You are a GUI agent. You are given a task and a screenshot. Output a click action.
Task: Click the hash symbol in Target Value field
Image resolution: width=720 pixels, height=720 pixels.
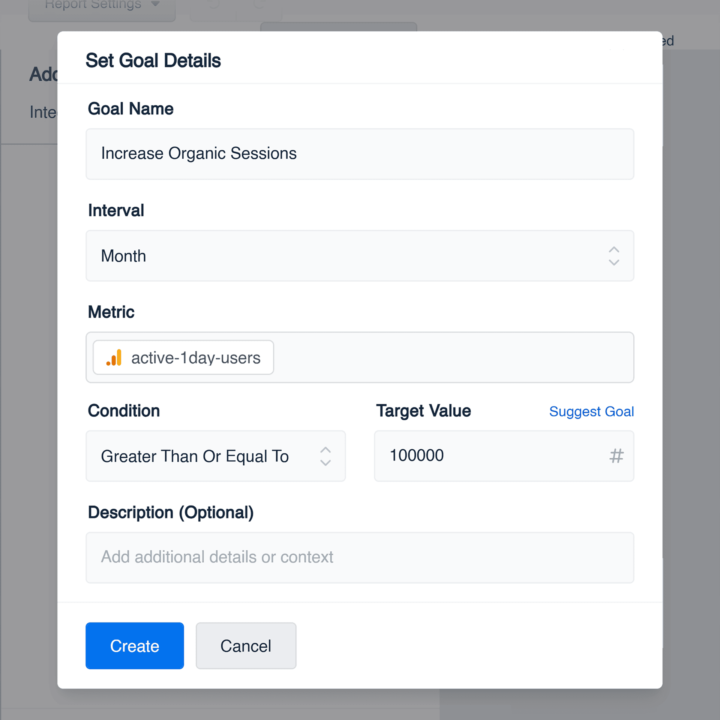click(x=616, y=456)
